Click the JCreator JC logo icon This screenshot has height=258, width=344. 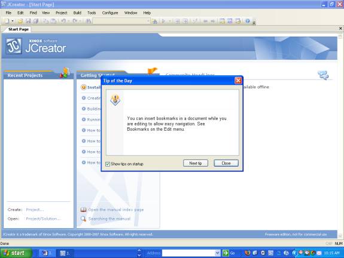coord(14,46)
